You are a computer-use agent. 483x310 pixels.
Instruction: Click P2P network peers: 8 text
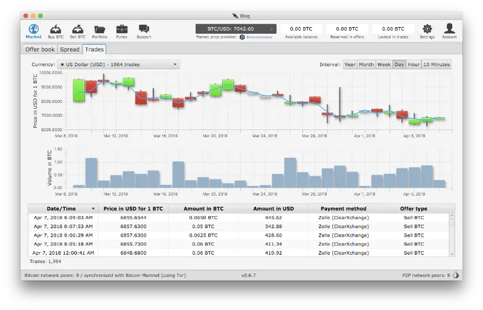point(426,275)
